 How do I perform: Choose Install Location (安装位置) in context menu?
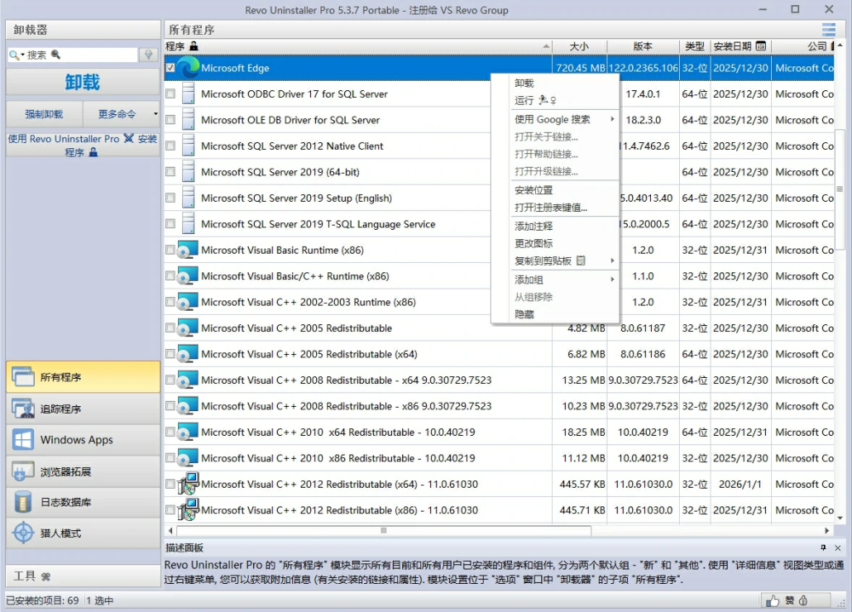[534, 190]
